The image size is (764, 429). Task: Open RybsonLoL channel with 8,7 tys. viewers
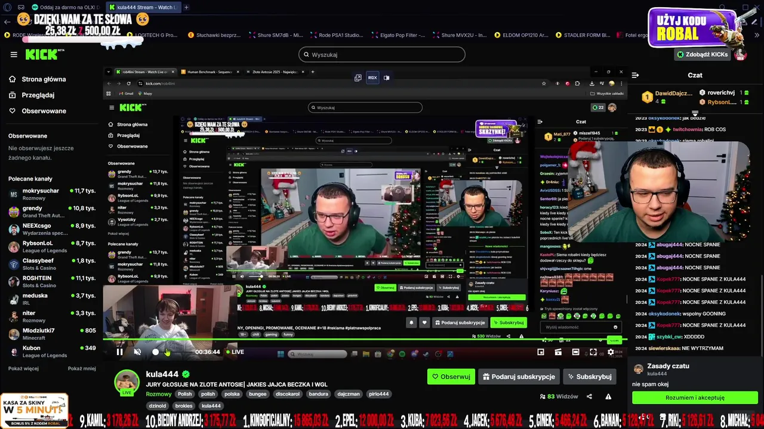[x=51, y=247]
